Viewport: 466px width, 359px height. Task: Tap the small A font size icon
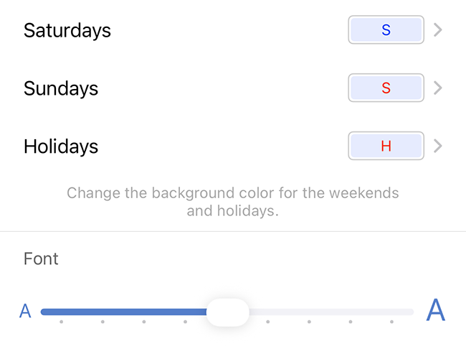[25, 312]
